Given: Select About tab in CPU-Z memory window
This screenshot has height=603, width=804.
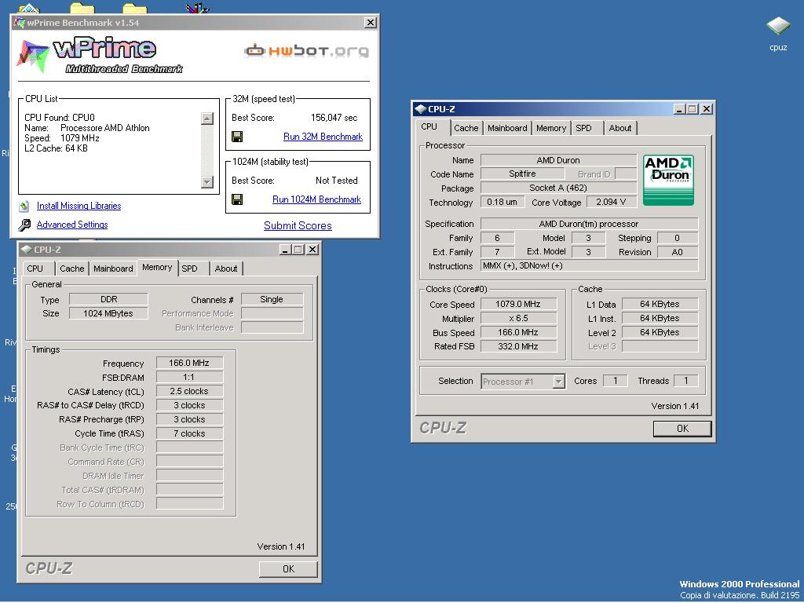Looking at the screenshot, I should pos(226,269).
